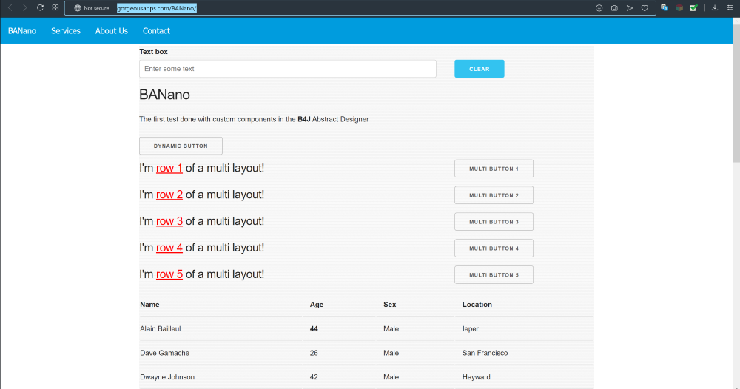Select the 'Hayward' location cell
This screenshot has height=389, width=740.
476,376
